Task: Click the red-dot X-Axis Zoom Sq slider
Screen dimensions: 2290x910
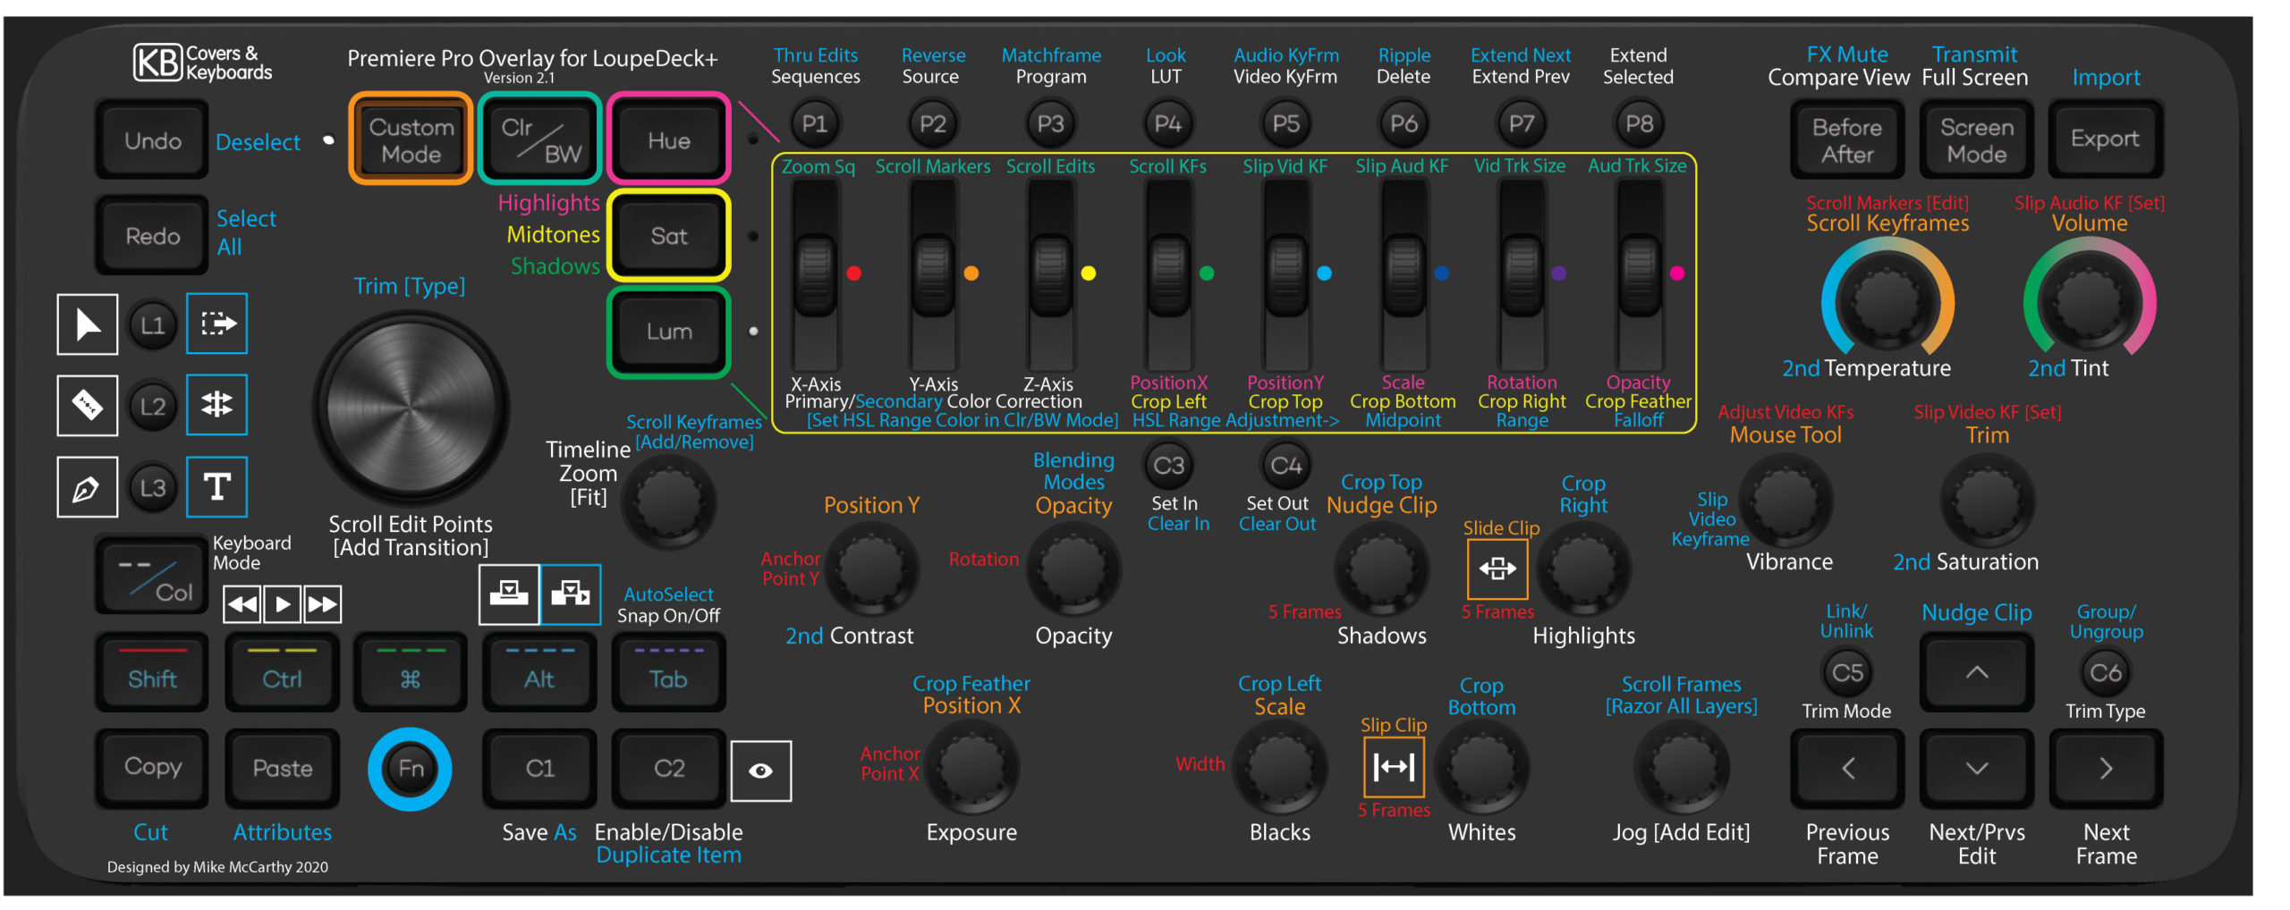Action: tap(815, 274)
